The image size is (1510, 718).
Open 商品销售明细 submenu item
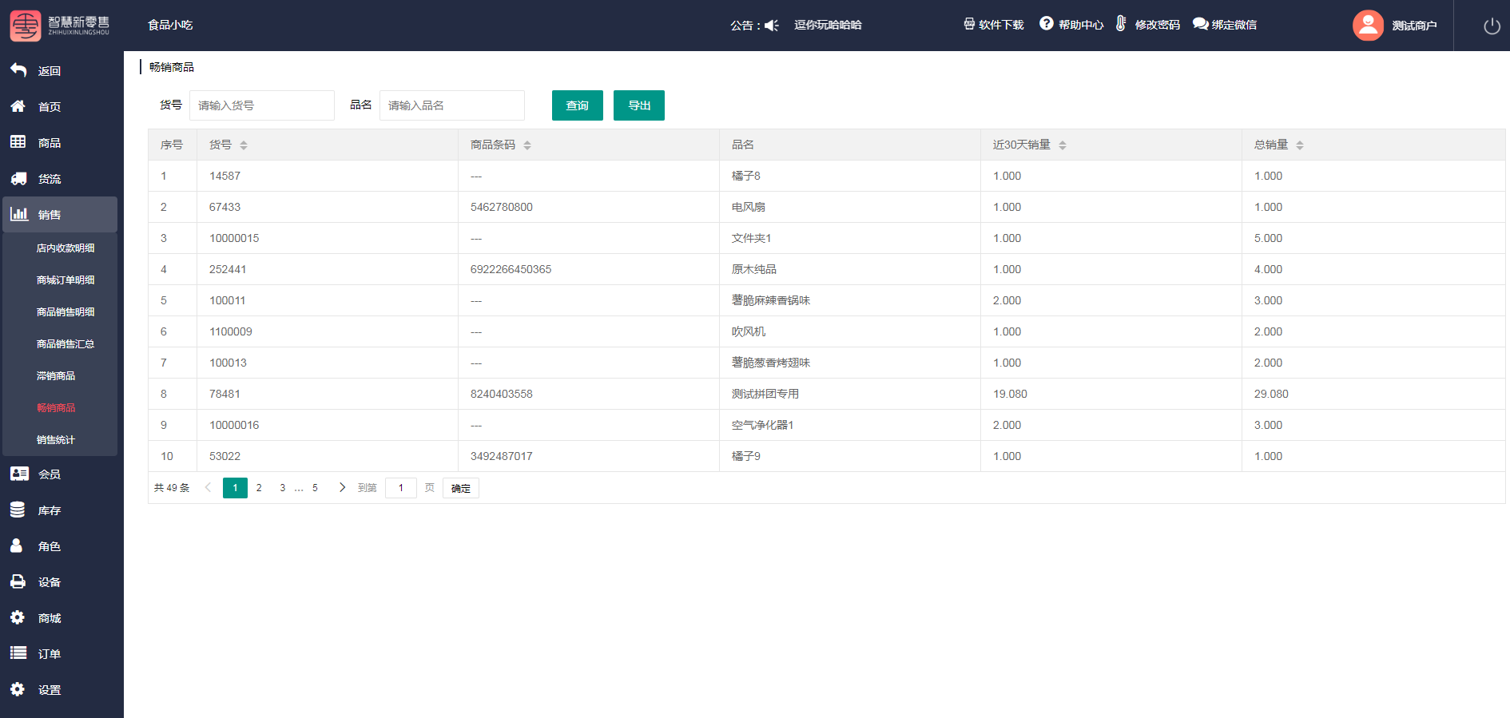[66, 312]
